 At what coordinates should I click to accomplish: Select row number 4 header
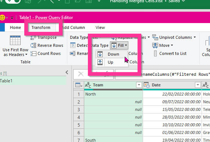[x=79, y=117]
